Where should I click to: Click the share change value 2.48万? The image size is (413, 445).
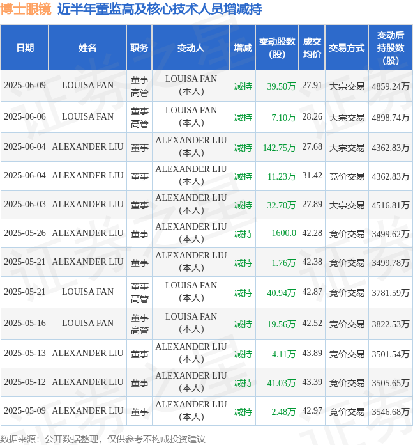pyautogui.click(x=283, y=412)
